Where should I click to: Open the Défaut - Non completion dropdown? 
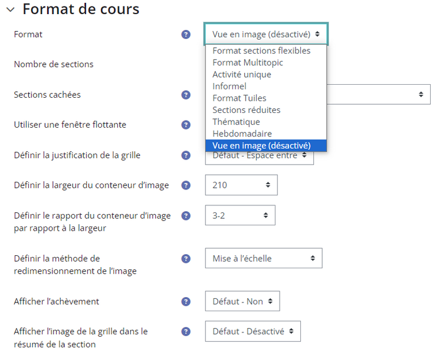pos(242,301)
